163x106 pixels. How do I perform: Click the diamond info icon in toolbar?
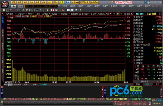pyautogui.click(x=40, y=10)
